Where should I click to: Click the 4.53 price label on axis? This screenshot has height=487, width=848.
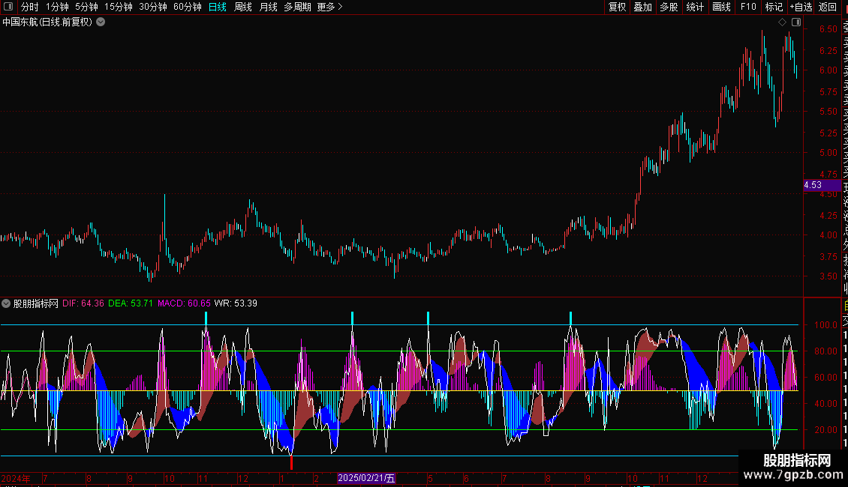tap(813, 185)
